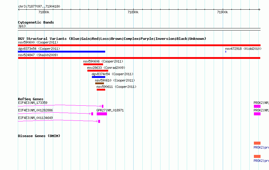Image resolution: width=269 pixels, height=170 pixels.
Task: Click the top PROK2|NM RefSeq label
Action: pyautogui.click(x=261, y=103)
